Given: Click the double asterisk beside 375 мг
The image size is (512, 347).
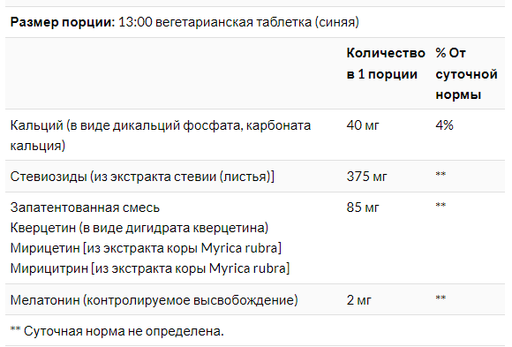Looking at the screenshot, I should point(440,174).
